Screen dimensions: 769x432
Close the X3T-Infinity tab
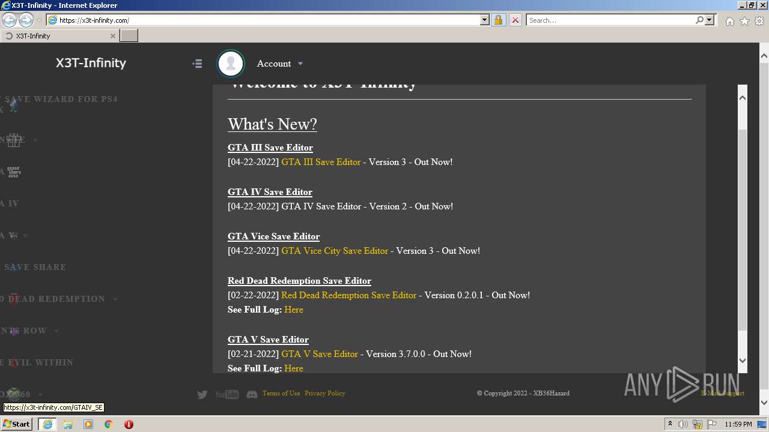point(112,36)
